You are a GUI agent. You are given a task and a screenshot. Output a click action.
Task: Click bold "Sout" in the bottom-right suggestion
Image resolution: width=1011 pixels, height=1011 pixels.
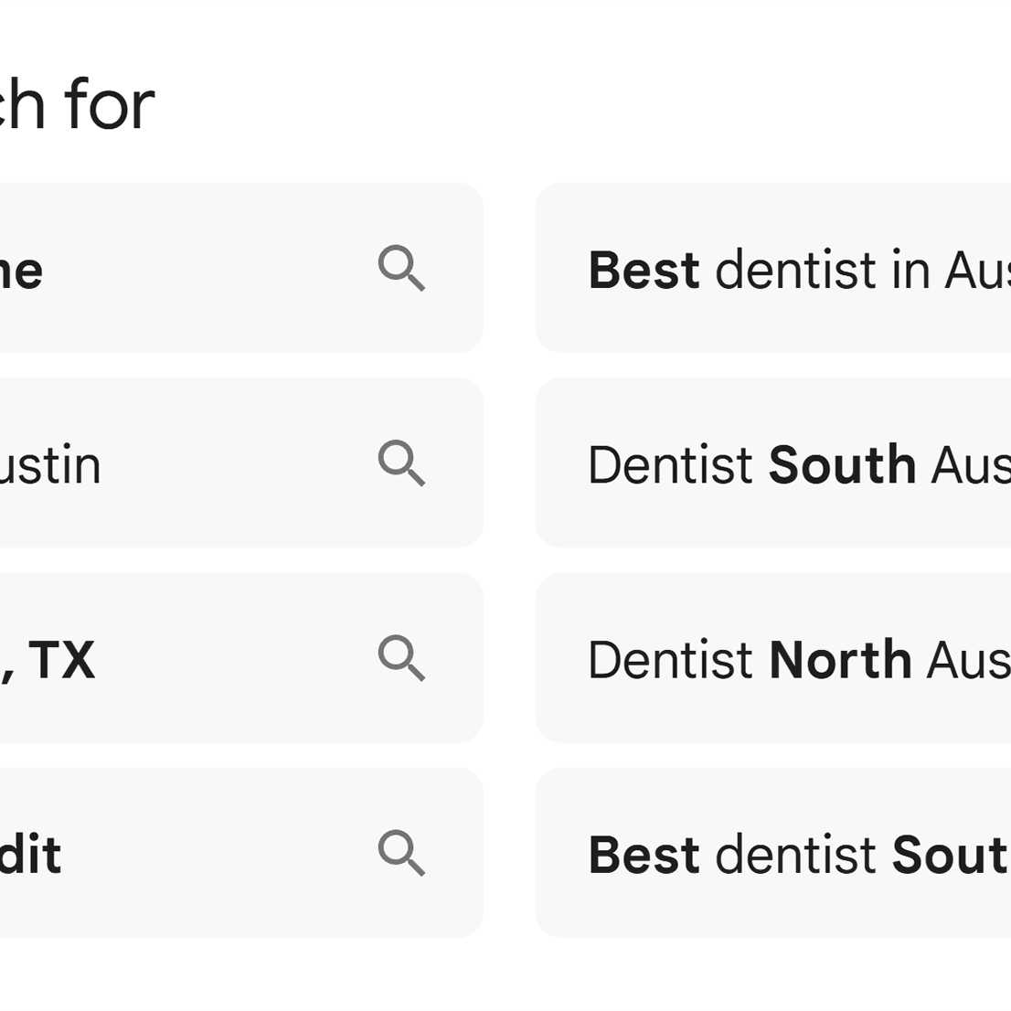[x=950, y=856]
